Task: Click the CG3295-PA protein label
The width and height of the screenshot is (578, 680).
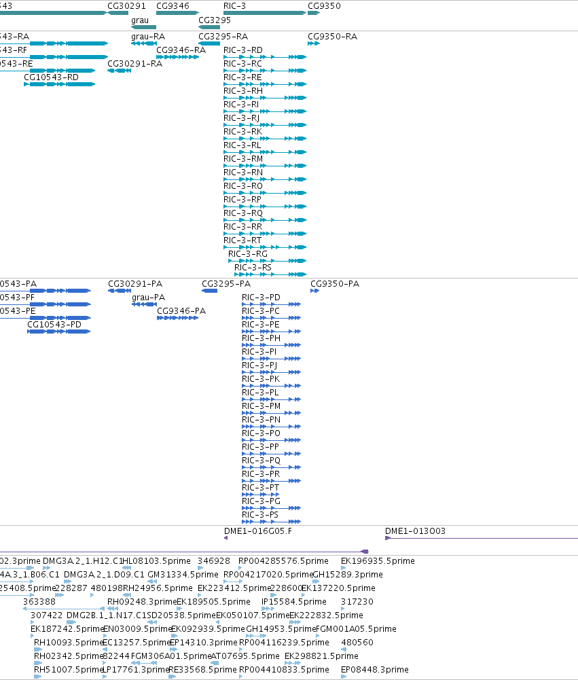Action: pyautogui.click(x=226, y=284)
